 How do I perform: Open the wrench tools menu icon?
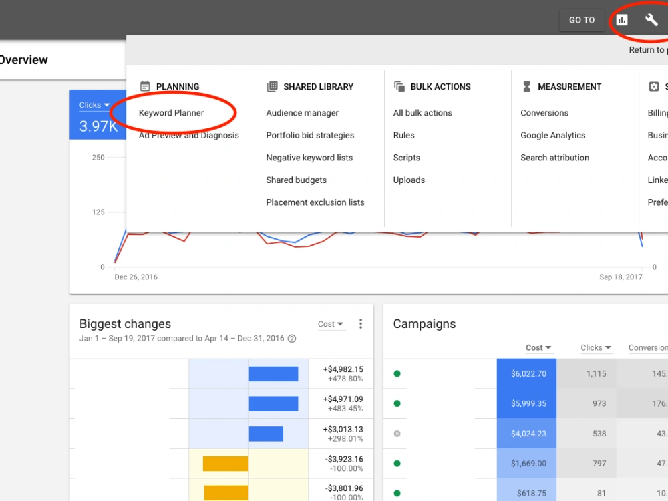pyautogui.click(x=651, y=19)
